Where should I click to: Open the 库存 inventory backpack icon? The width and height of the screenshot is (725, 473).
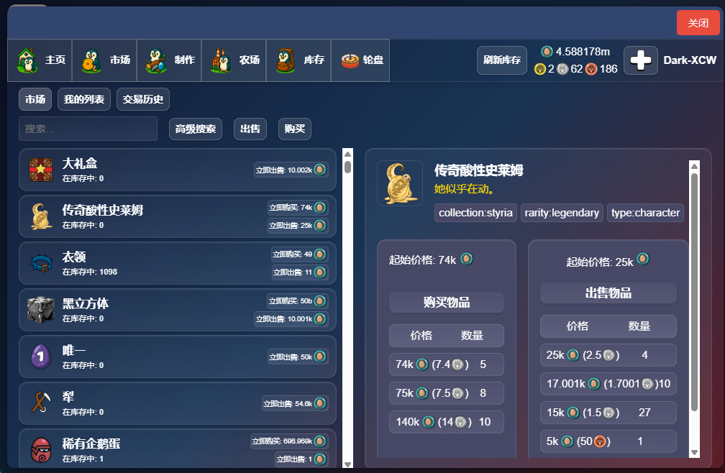click(x=286, y=60)
